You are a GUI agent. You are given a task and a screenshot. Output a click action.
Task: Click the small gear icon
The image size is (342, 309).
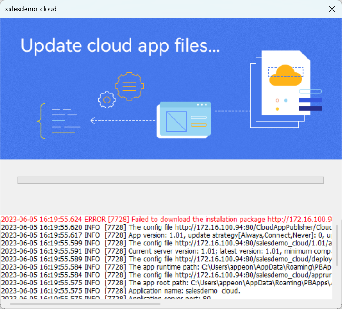tap(107, 99)
